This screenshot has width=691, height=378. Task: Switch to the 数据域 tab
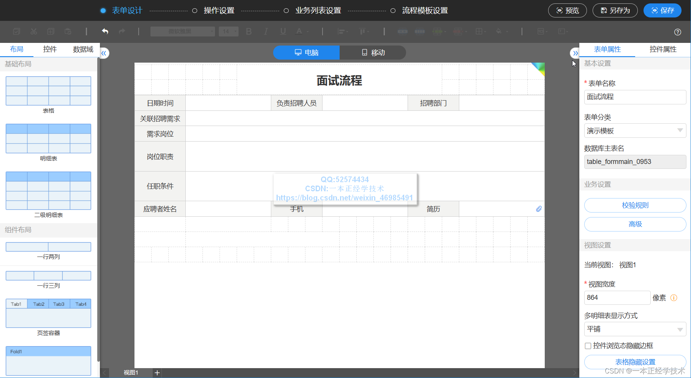[83, 49]
